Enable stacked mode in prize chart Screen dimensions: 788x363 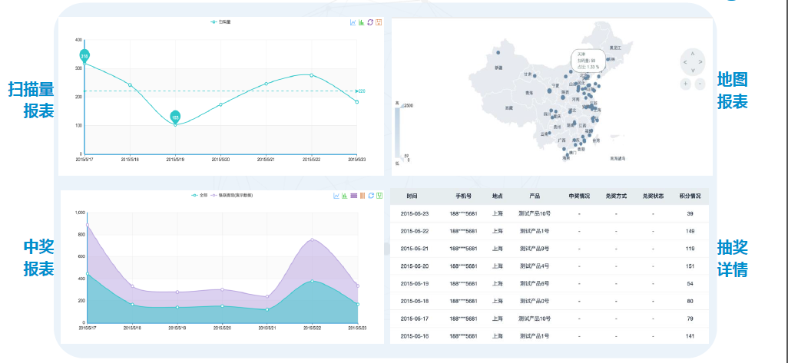pos(354,196)
